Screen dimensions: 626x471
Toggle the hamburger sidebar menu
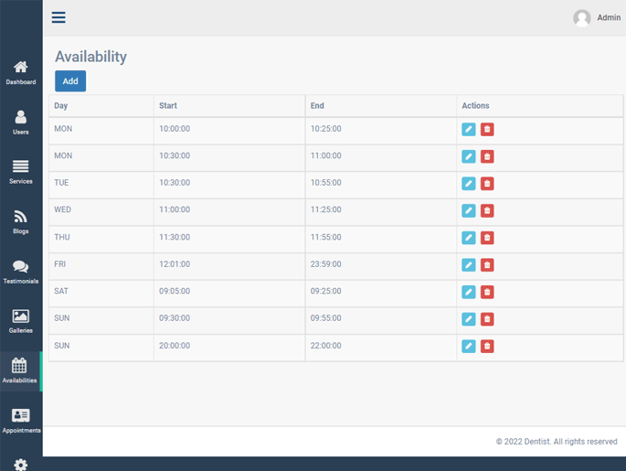(58, 17)
